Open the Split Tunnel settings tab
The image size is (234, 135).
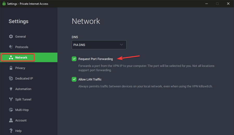pos(23,99)
